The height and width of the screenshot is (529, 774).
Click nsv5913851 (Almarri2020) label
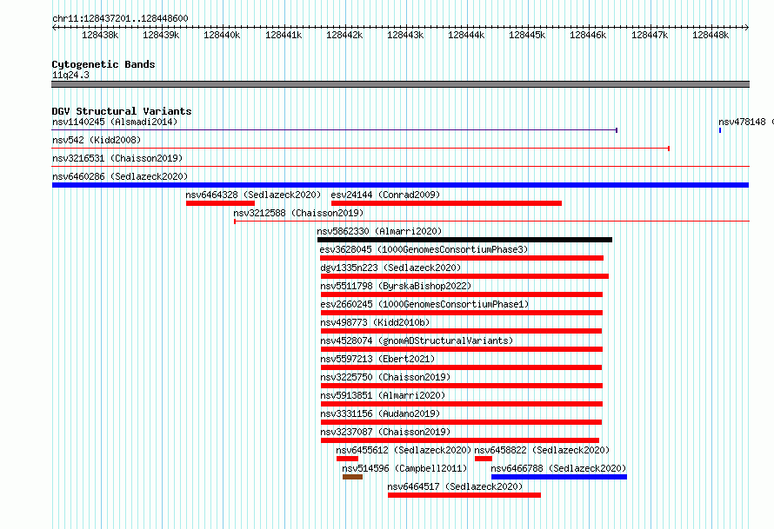tap(383, 395)
